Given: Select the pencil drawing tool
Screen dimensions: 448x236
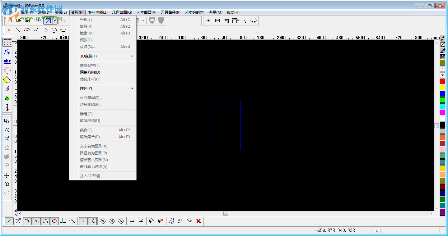Looking at the screenshot, I should [x=7, y=89].
